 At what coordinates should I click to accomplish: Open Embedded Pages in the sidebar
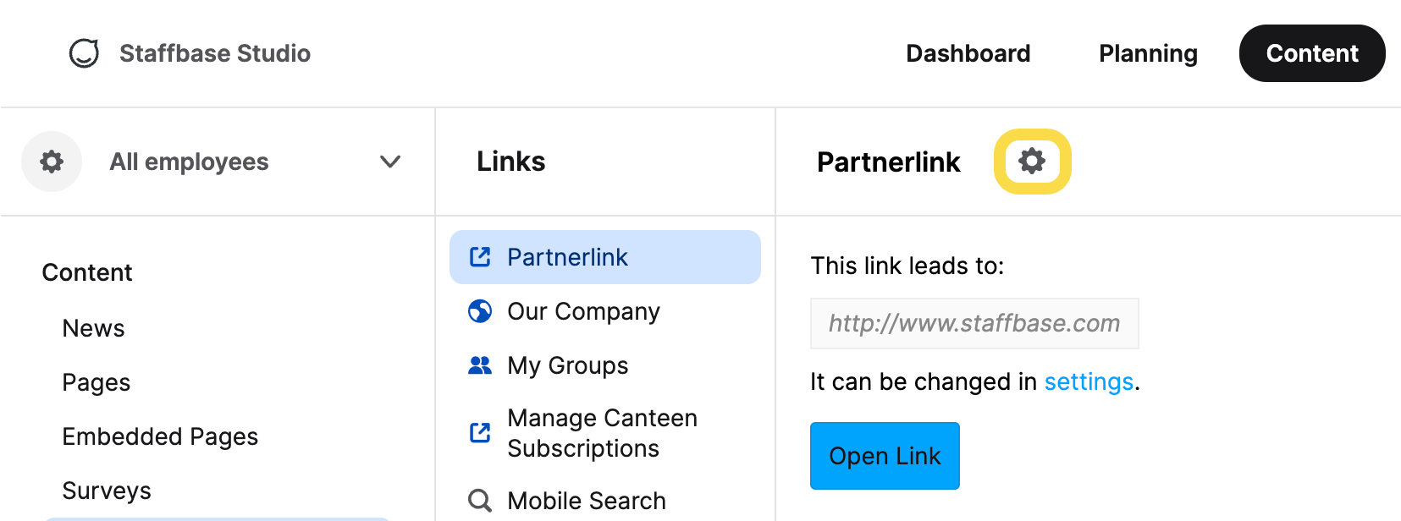(x=160, y=436)
